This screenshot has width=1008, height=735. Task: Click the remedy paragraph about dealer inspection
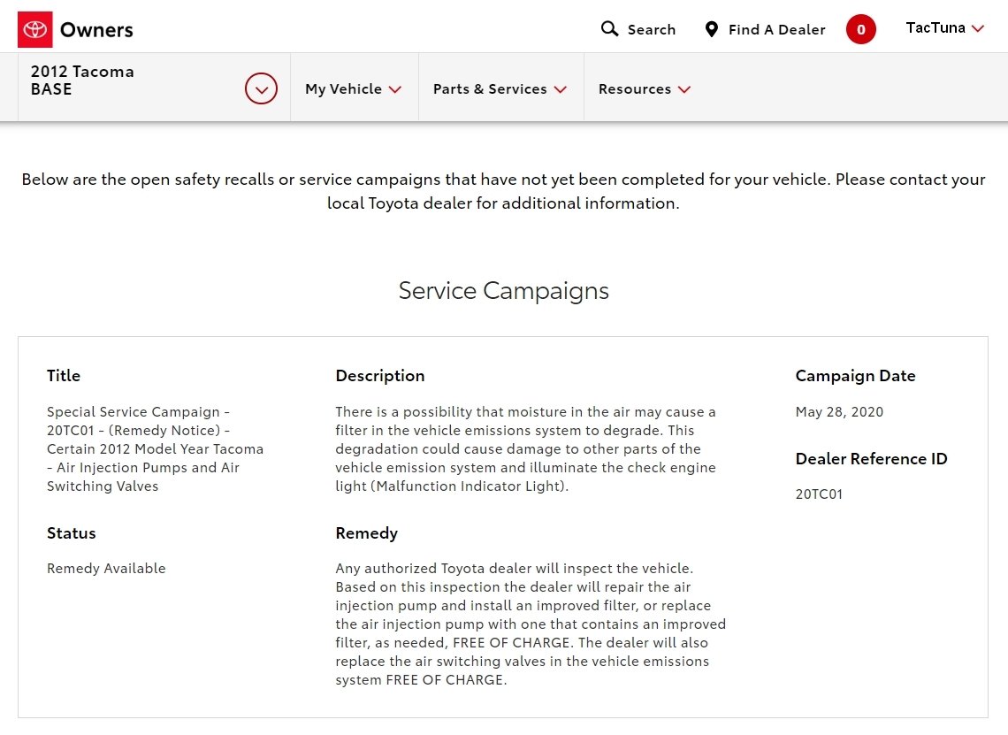coord(531,624)
